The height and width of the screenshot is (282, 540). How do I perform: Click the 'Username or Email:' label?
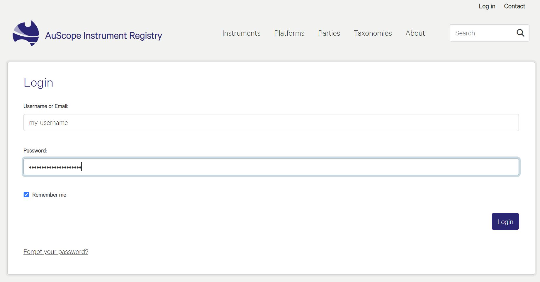(x=46, y=106)
